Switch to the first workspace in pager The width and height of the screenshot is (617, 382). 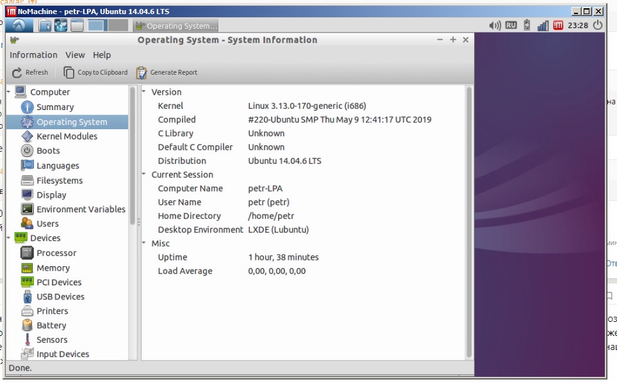coord(97,26)
